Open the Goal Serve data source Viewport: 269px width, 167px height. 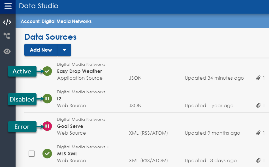pos(70,126)
